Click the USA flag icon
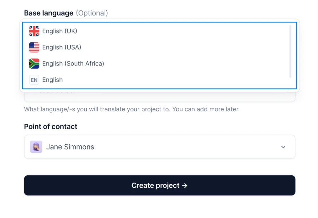318x218 pixels. click(34, 47)
